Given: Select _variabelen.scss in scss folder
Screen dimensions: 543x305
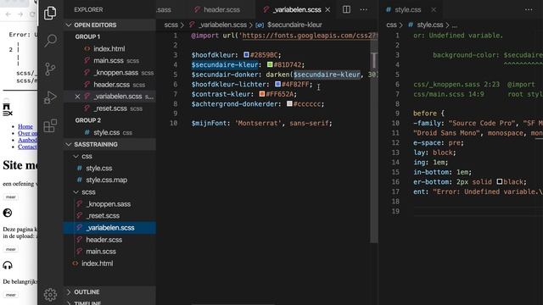Looking at the screenshot, I should (109, 228).
